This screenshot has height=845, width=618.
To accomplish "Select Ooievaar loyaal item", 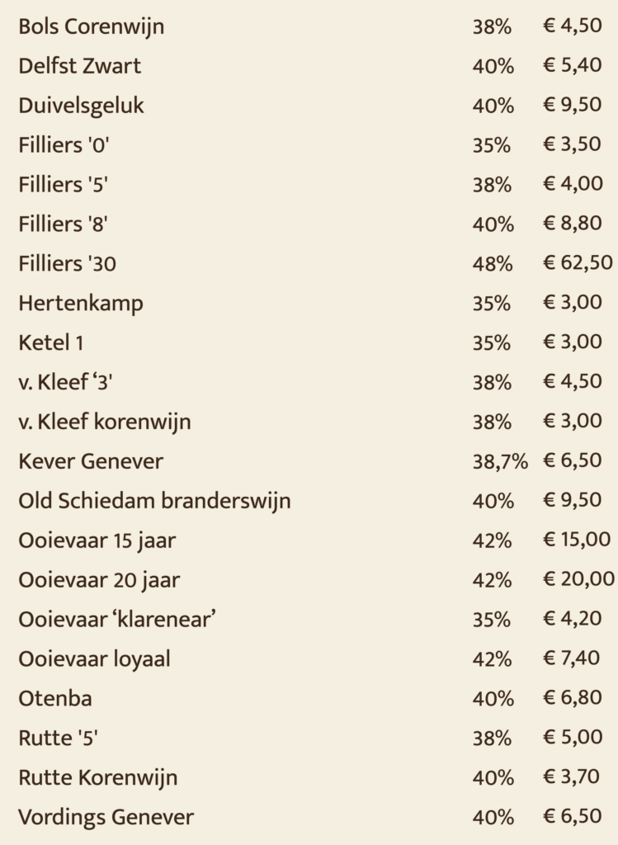I will (94, 659).
